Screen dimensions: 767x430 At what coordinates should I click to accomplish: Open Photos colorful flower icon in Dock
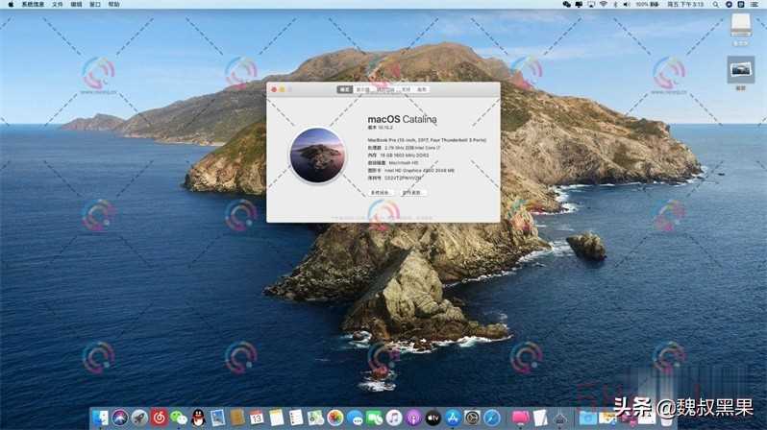pyautogui.click(x=335, y=418)
